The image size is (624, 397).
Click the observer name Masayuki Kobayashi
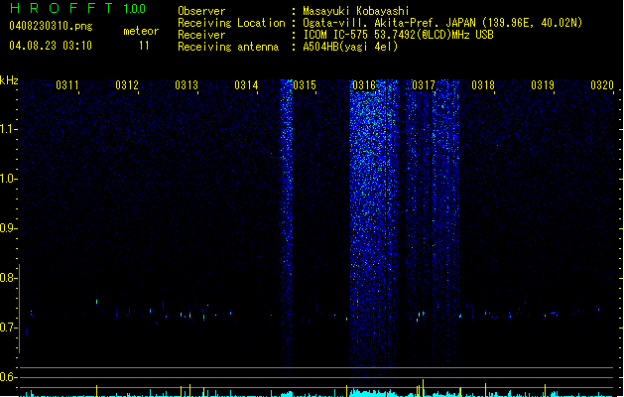tap(356, 11)
